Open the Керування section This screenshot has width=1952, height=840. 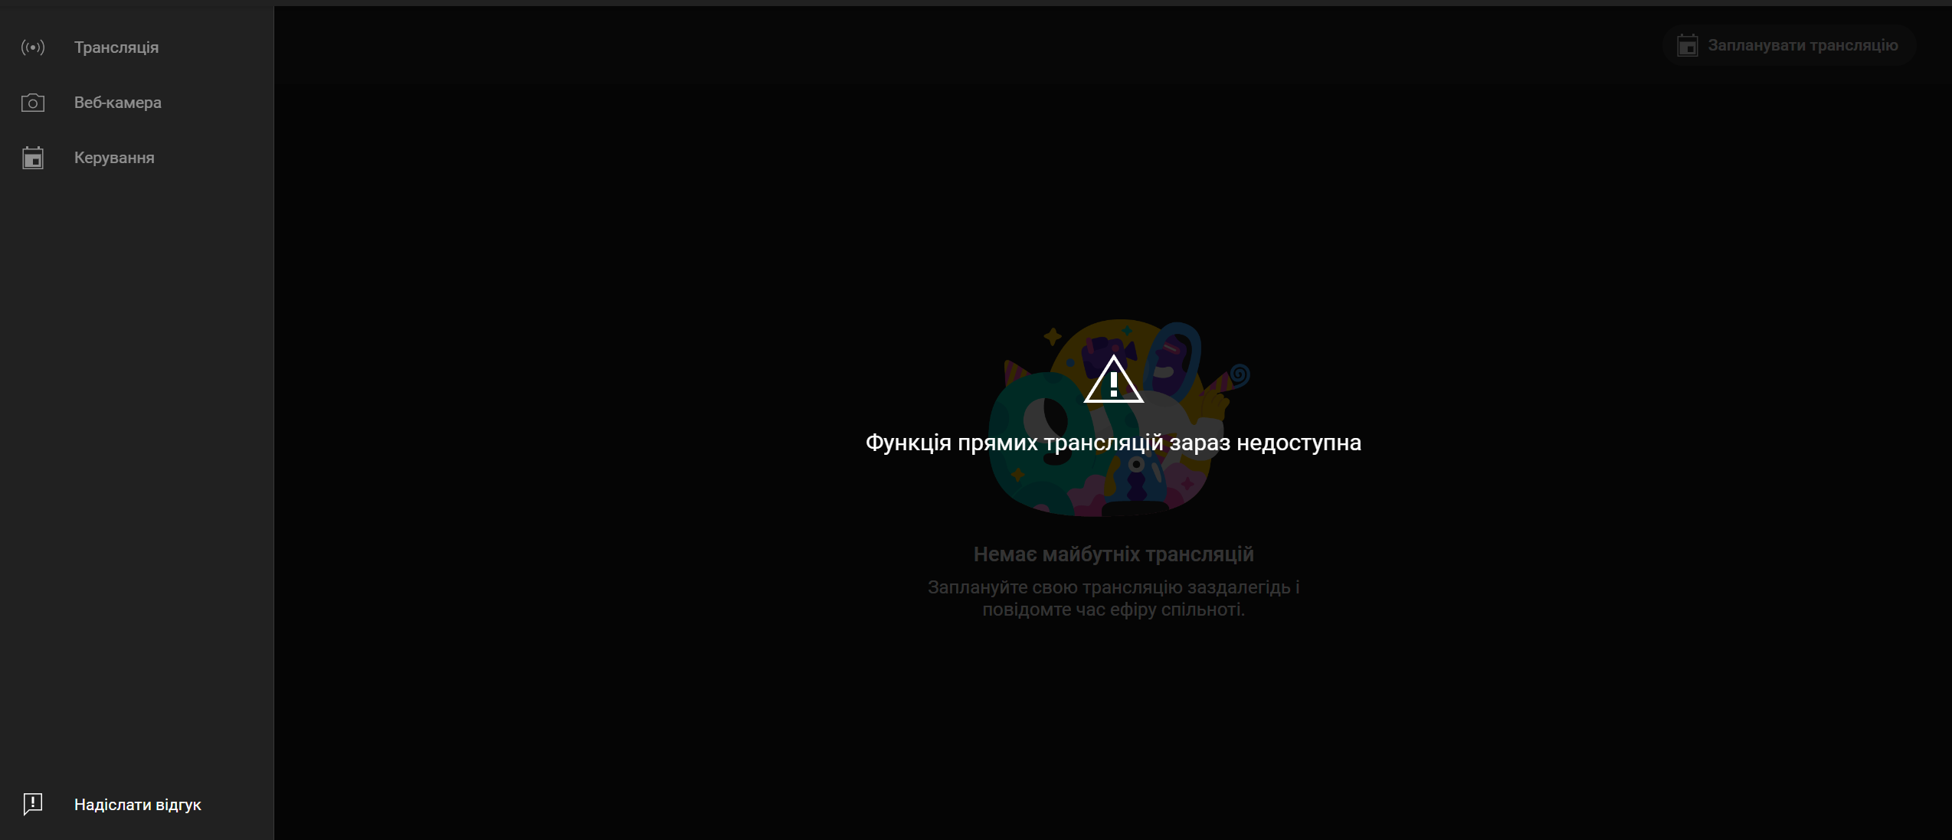coord(114,158)
